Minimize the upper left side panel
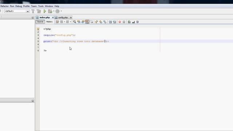The height and width of the screenshot is (131, 233). tap(33, 17)
